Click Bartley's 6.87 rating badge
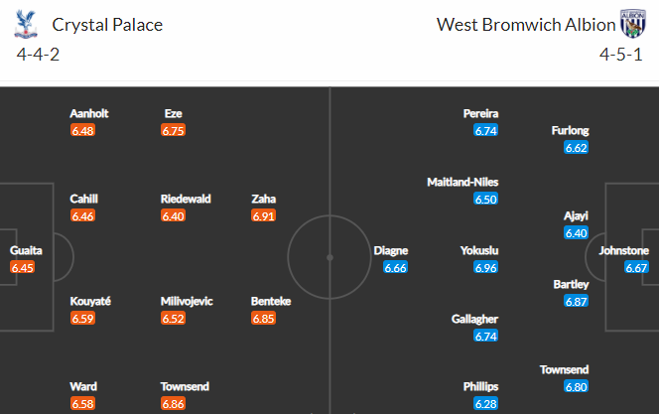659x414 pixels. tap(577, 301)
